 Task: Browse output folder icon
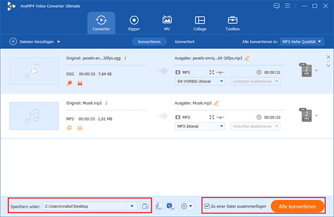[145, 206]
